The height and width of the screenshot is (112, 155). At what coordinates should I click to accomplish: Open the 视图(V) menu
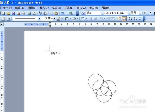[x=32, y=8]
